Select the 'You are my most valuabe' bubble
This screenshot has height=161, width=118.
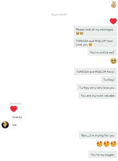[x=98, y=95]
